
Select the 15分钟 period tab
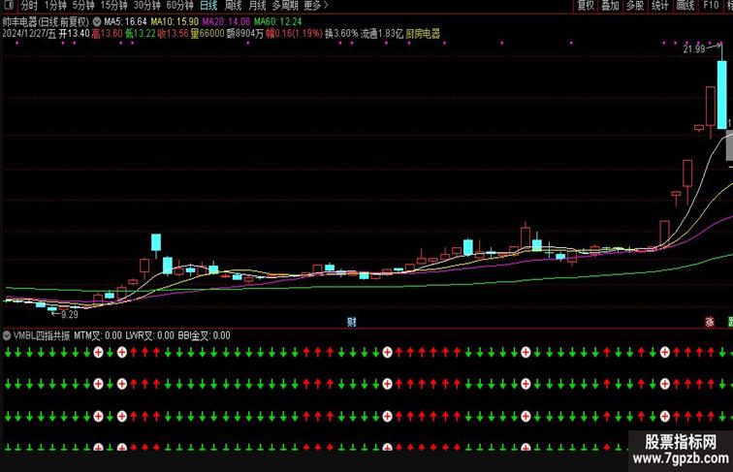(x=114, y=6)
